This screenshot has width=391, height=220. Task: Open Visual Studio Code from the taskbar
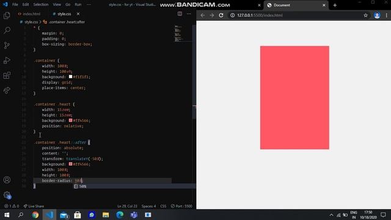point(49,215)
